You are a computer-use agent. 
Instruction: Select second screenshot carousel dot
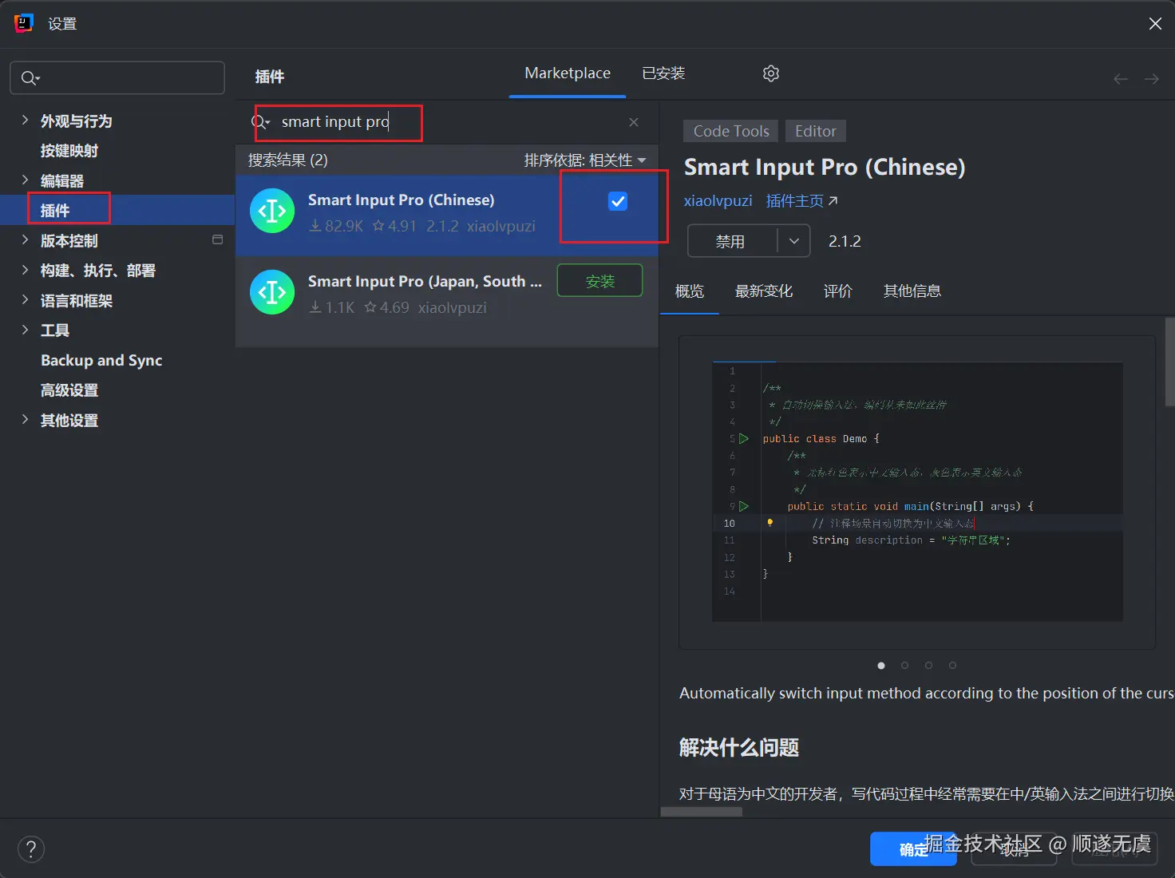(x=904, y=665)
